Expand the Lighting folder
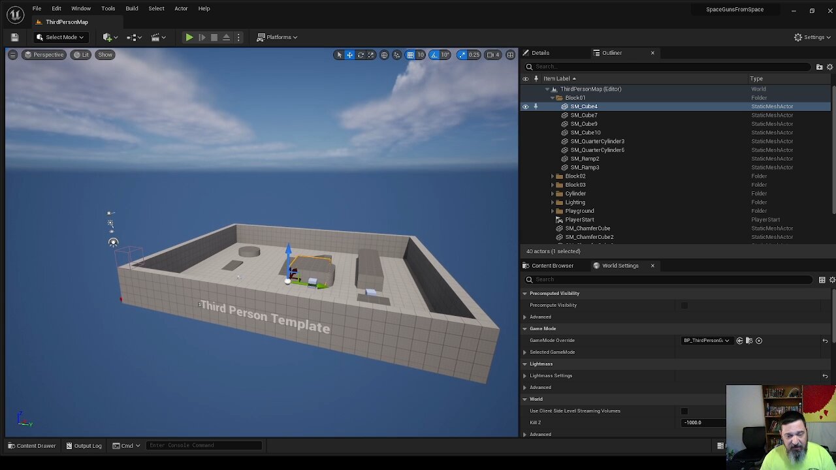This screenshot has width=836, height=470. pyautogui.click(x=553, y=202)
